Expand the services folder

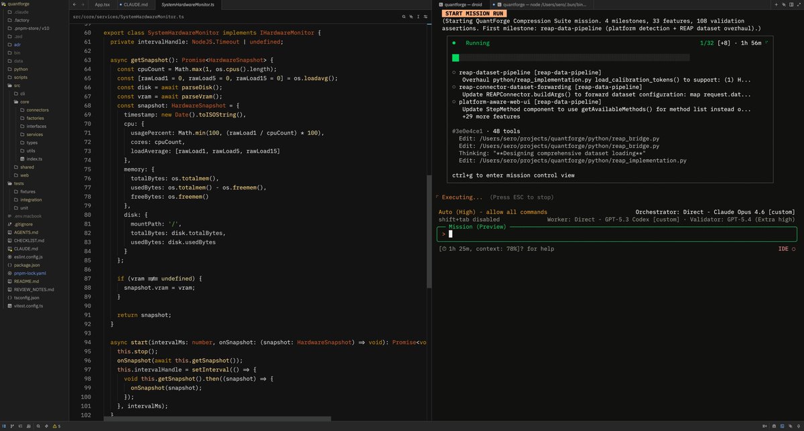click(x=35, y=134)
